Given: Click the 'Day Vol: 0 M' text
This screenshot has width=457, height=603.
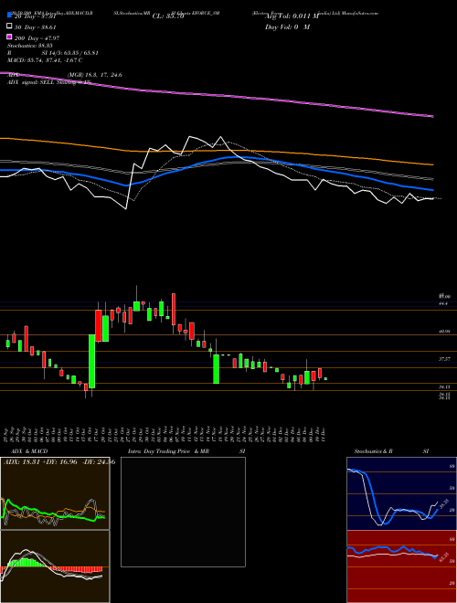Looking at the screenshot, I should (x=287, y=26).
